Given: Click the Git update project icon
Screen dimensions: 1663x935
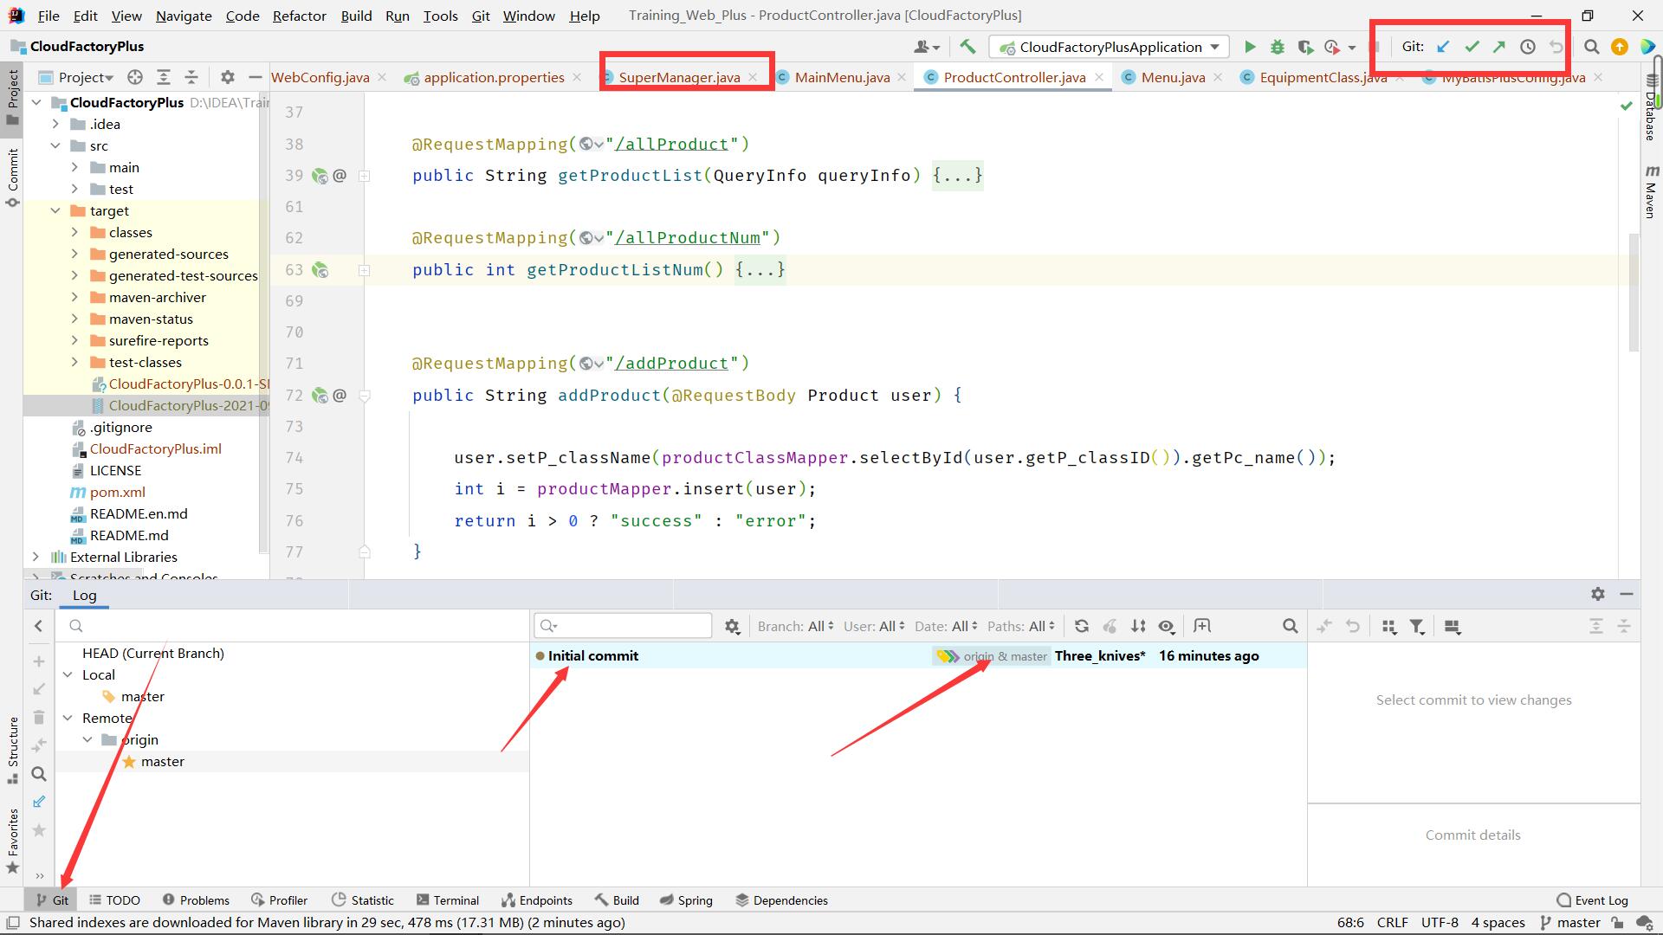Looking at the screenshot, I should point(1444,46).
